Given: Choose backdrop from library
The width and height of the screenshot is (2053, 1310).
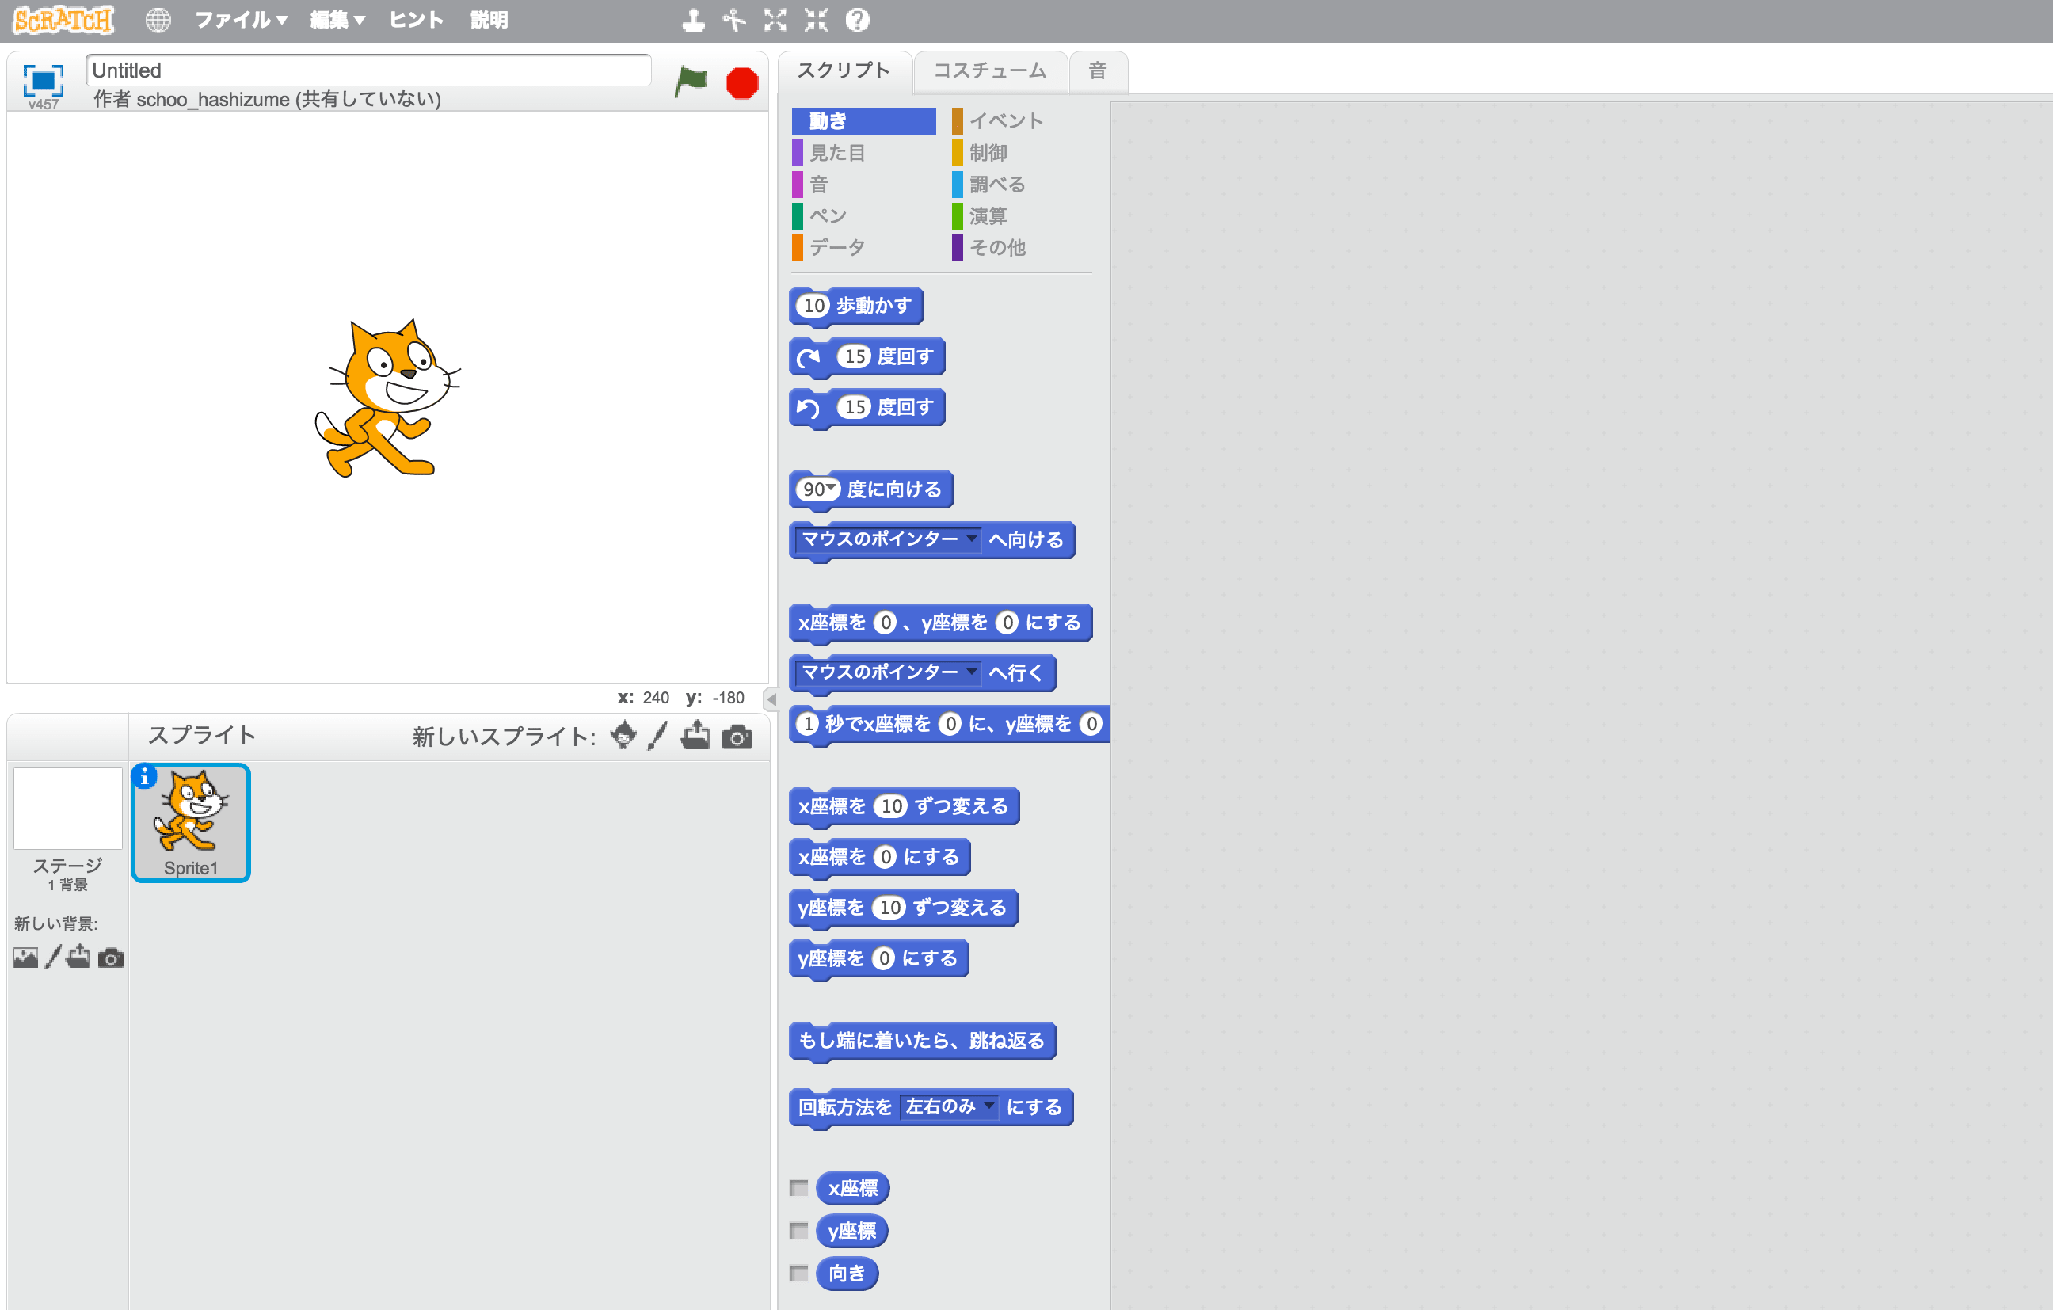Looking at the screenshot, I should [25, 957].
